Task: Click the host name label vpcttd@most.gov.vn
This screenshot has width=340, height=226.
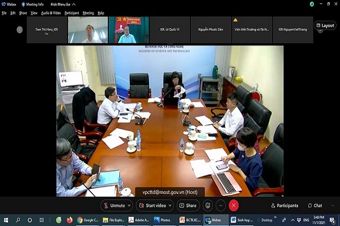Action: [x=170, y=192]
